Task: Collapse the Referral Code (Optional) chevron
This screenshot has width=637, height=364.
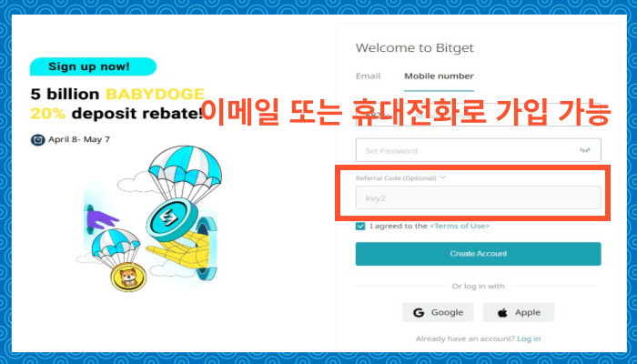Action: tap(443, 177)
